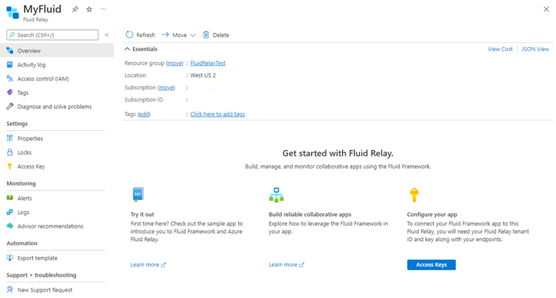
Task: Close the MyFluid blade
Action: [546, 9]
